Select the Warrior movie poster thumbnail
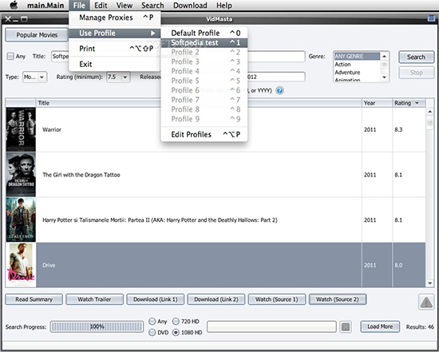The width and height of the screenshot is (439, 352). pos(21,129)
